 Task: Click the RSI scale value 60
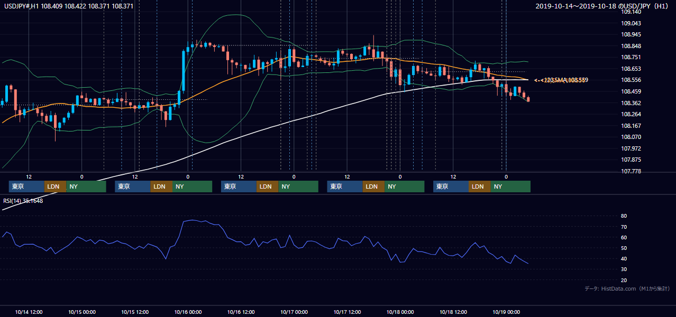pos(624,237)
